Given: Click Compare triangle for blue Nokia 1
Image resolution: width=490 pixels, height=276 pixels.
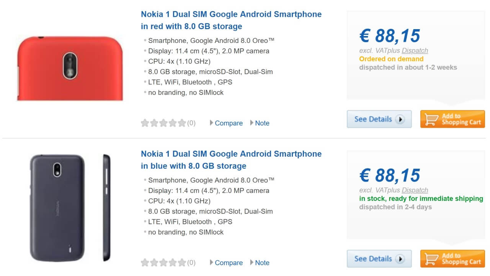Looking at the screenshot, I should pos(211,263).
